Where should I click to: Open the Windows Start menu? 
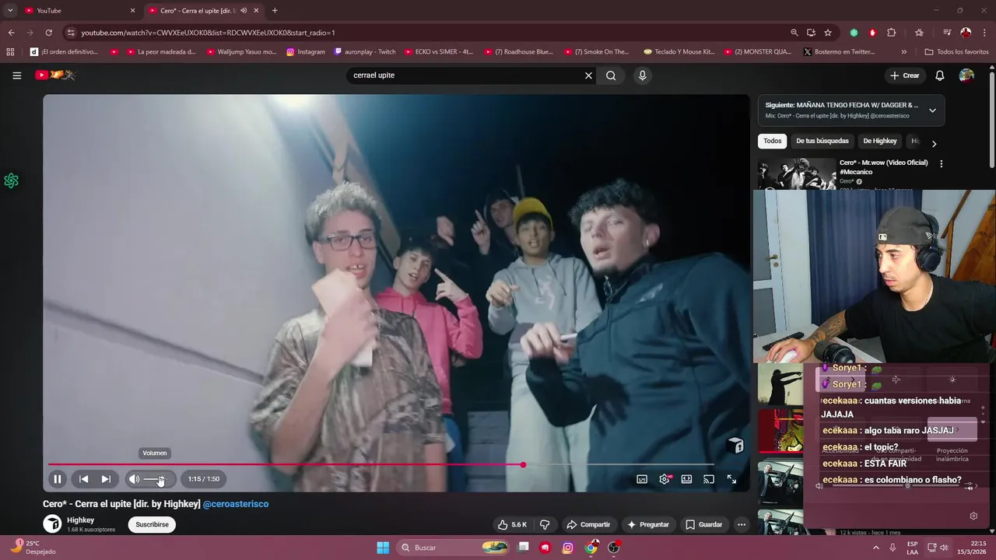(383, 548)
